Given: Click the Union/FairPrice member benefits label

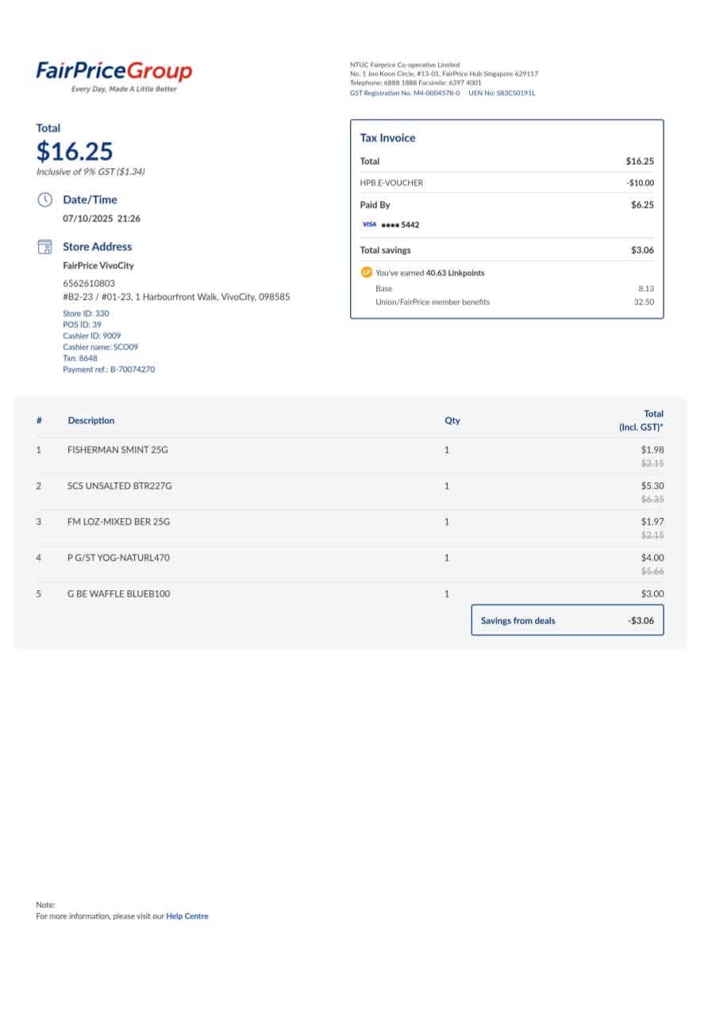Looking at the screenshot, I should point(433,302).
